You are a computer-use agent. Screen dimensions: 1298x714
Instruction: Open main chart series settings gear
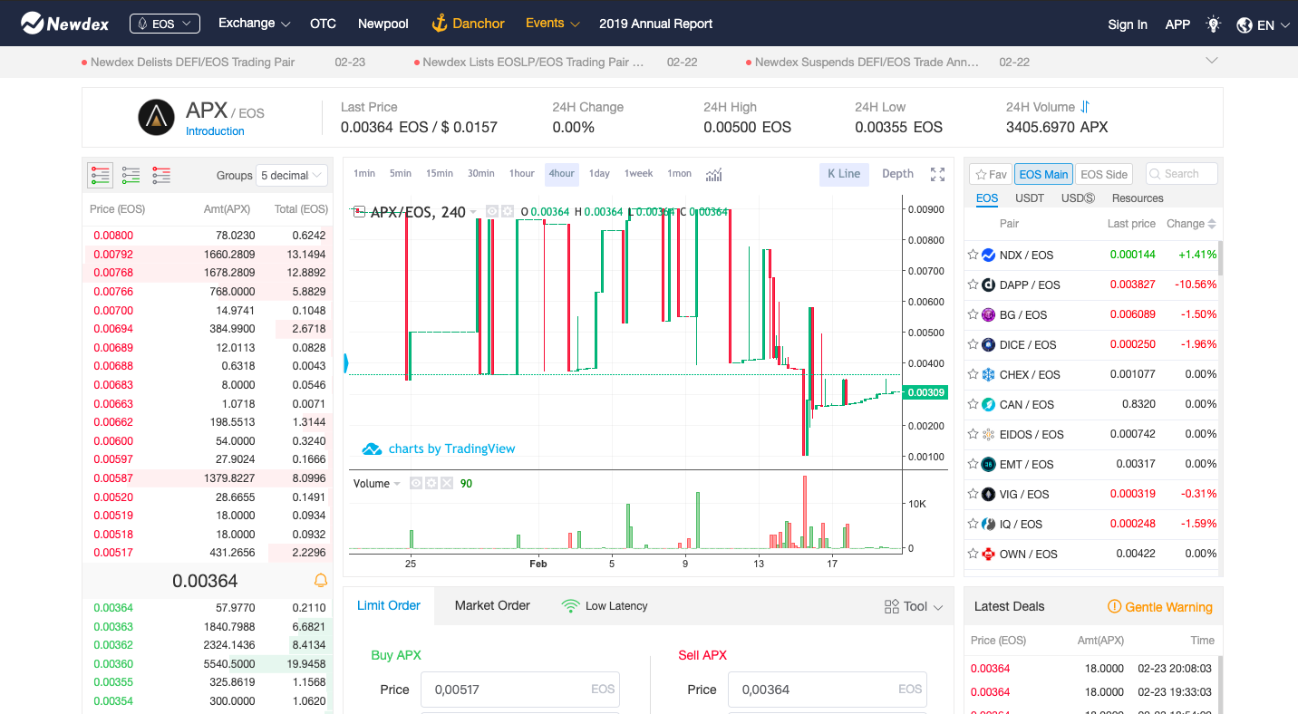pos(508,211)
